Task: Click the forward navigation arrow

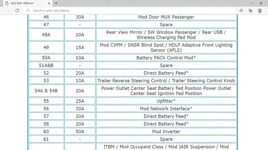Action: [8, 10]
